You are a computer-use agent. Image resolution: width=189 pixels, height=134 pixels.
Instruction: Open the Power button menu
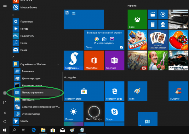[5, 121]
